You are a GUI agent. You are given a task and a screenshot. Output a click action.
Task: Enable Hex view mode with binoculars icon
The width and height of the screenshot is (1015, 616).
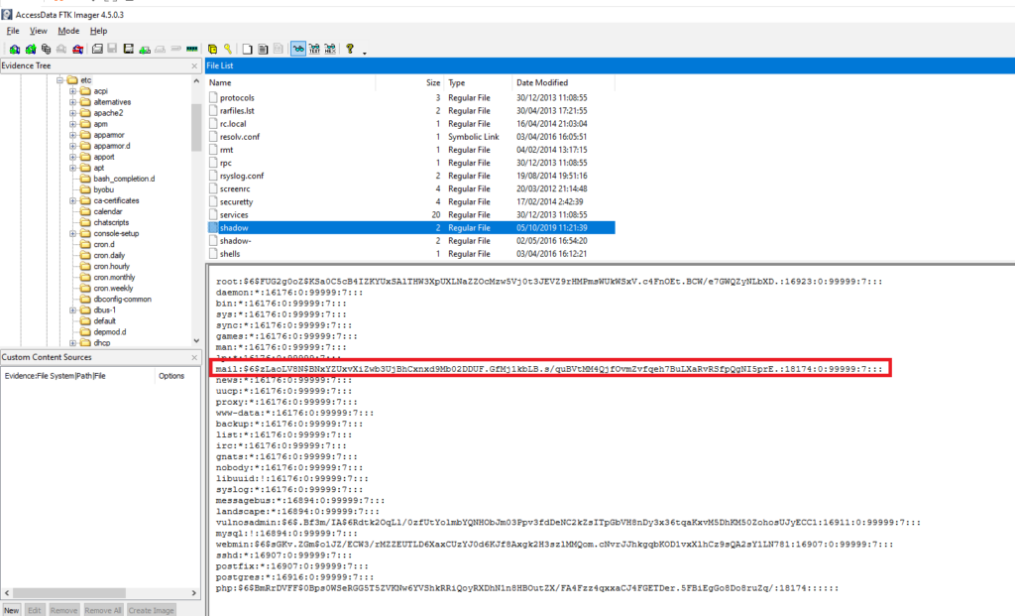pyautogui.click(x=328, y=48)
